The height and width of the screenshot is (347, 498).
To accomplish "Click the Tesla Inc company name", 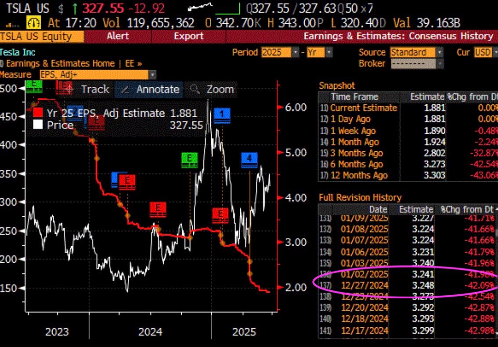I will point(18,52).
